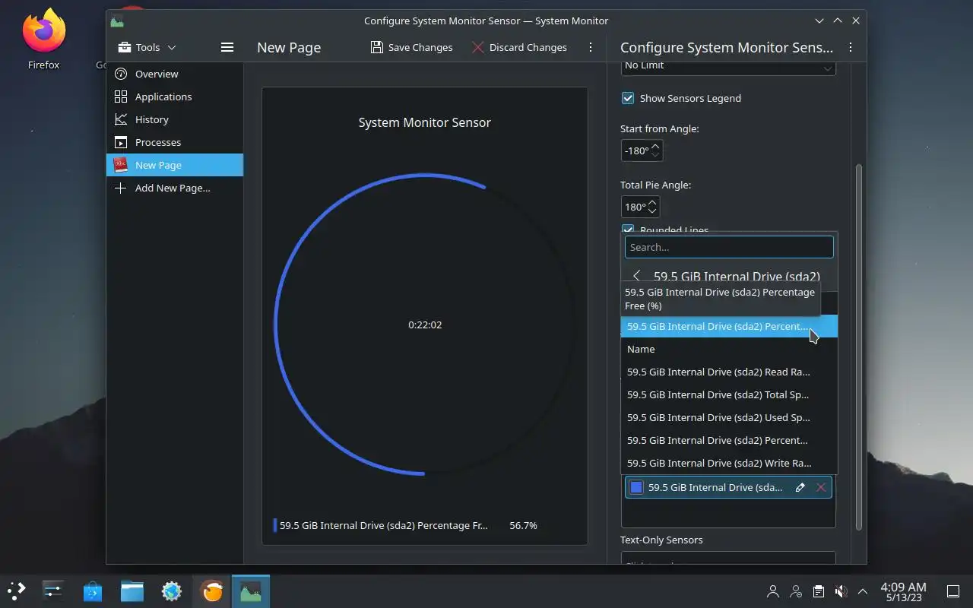Show hidden system tray icons arrow
This screenshot has width=973, height=608.
point(863,591)
